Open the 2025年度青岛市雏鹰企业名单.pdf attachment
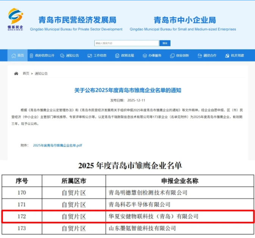The width and height of the screenshot is (255, 238). click(58, 145)
